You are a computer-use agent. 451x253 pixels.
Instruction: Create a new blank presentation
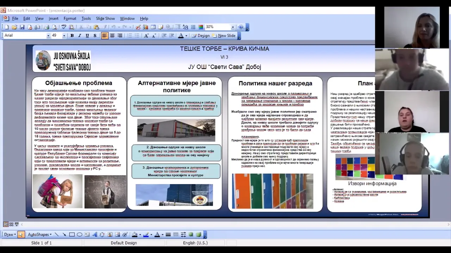coord(7,27)
